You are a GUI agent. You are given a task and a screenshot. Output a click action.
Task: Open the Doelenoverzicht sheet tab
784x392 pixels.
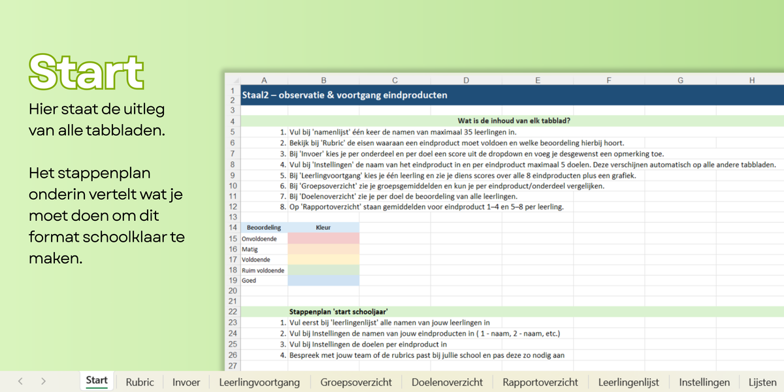pyautogui.click(x=447, y=382)
